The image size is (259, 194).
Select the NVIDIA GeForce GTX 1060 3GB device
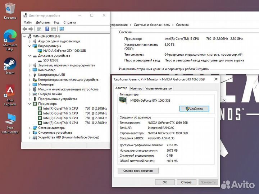(x=64, y=51)
